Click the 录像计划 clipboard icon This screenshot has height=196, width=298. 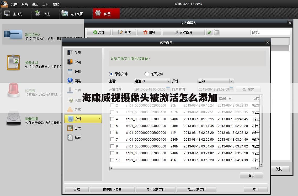pos(13,62)
